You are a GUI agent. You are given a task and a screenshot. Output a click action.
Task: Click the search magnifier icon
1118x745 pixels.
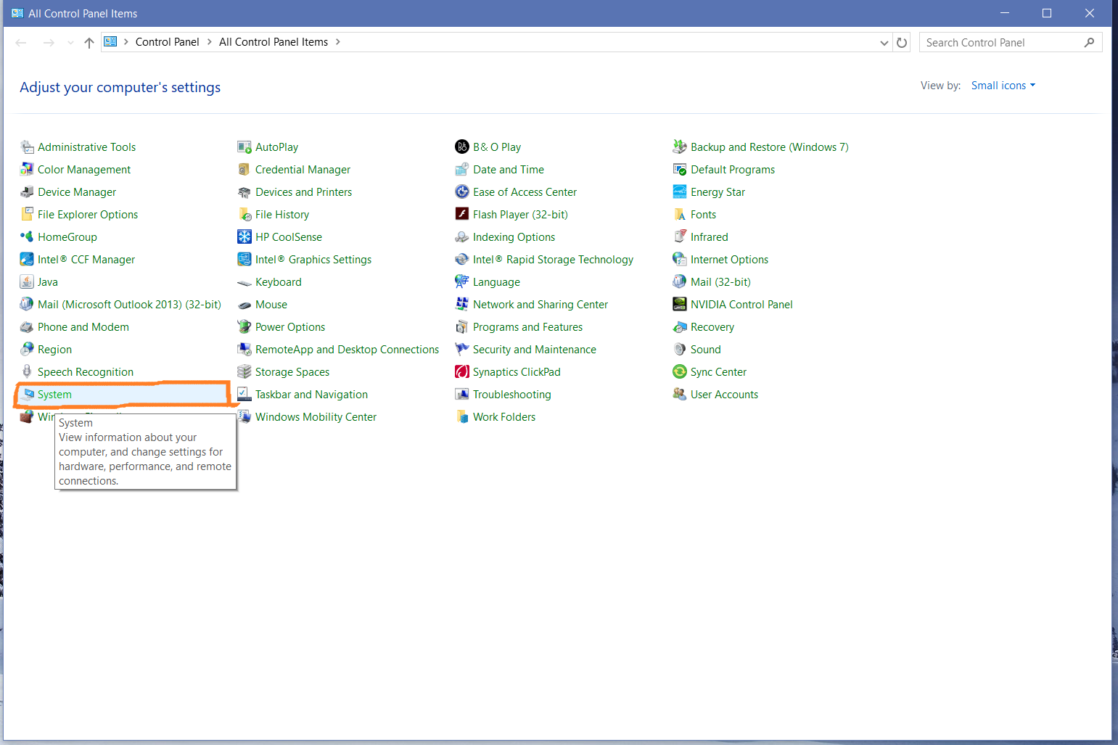(x=1089, y=42)
